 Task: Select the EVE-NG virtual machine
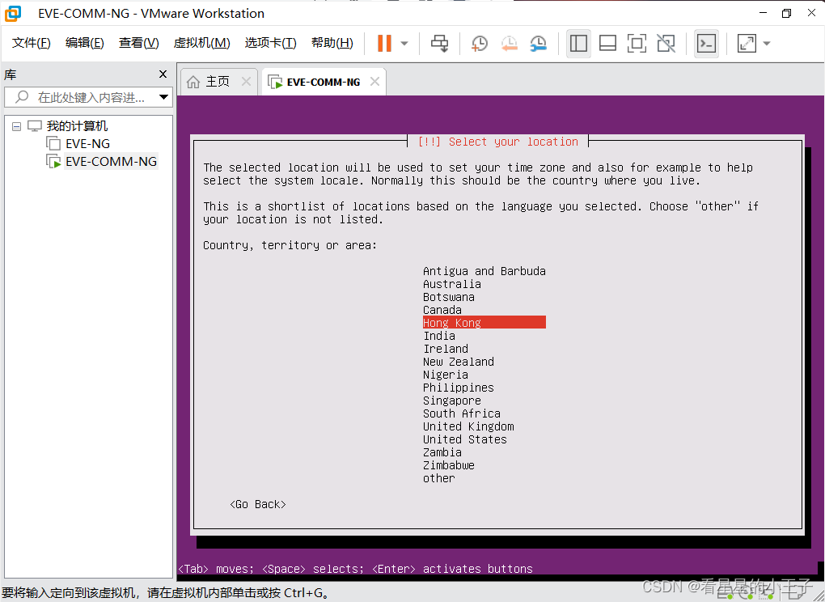(87, 144)
